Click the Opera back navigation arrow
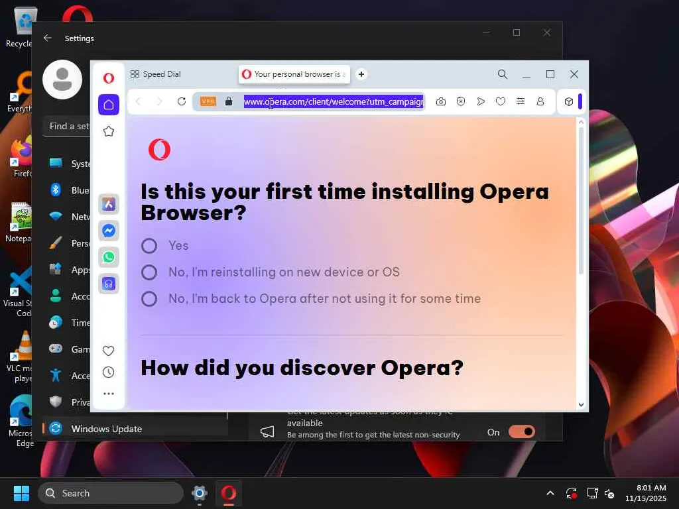Viewport: 679px width, 509px height. 138,101
